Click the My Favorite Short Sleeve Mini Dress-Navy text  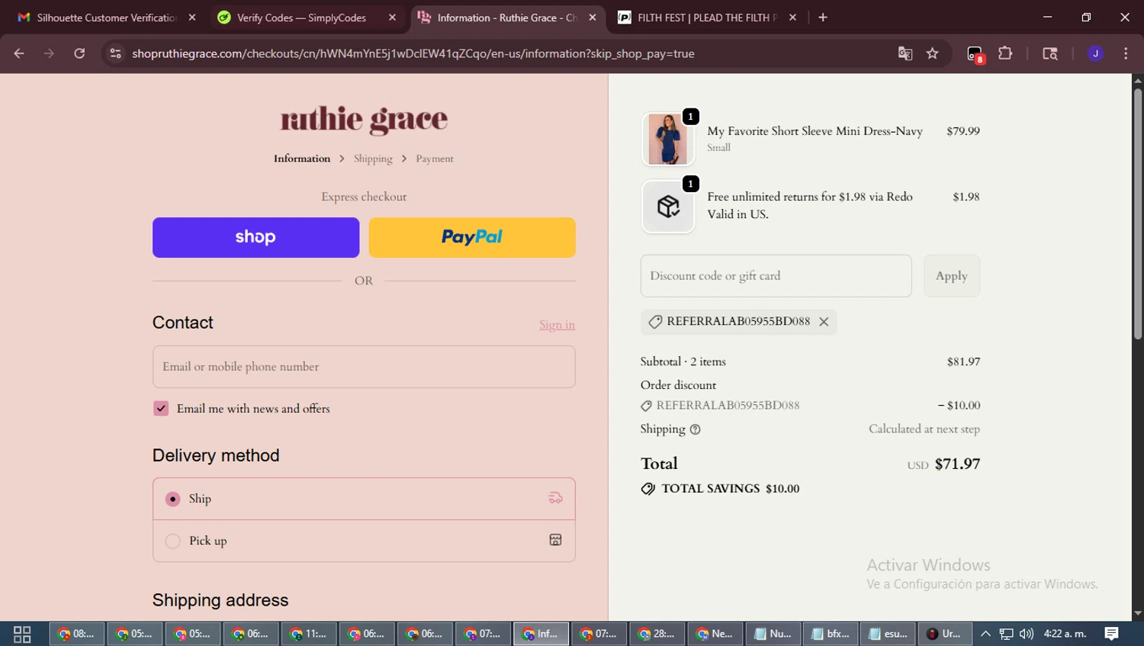tap(815, 131)
